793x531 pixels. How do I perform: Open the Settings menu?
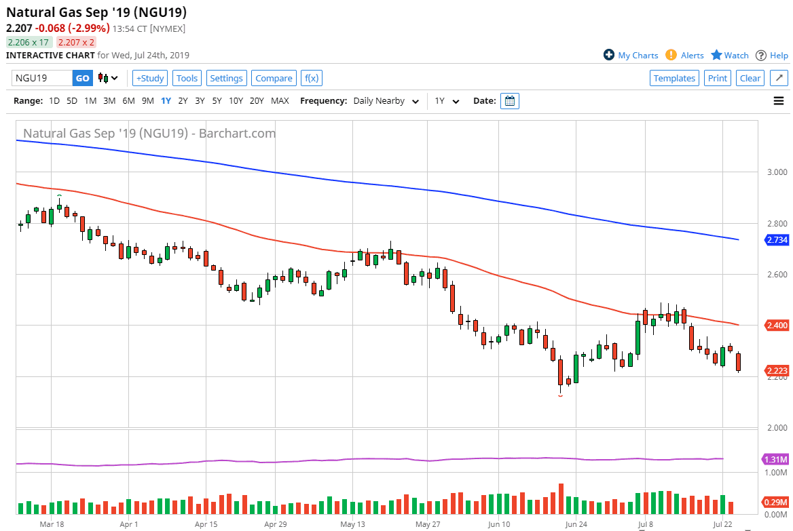coord(226,78)
